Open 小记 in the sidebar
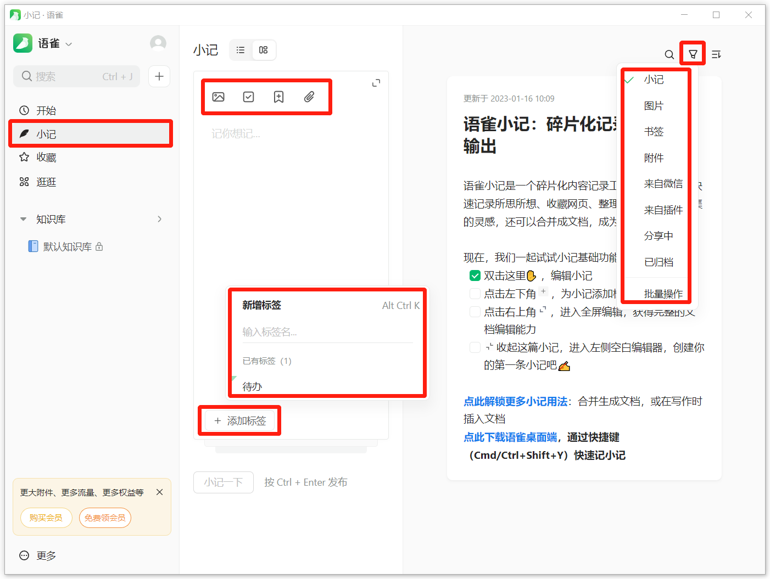Screen dimensions: 770x579 click(x=91, y=134)
